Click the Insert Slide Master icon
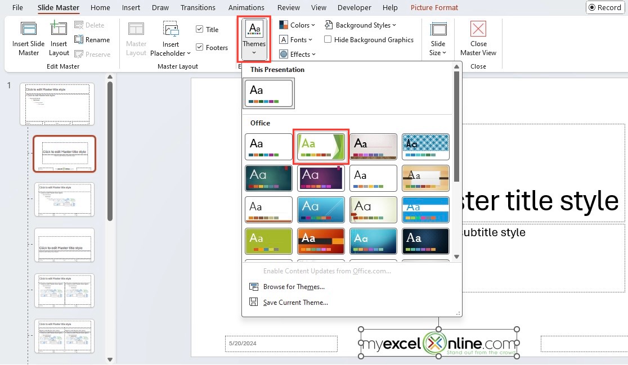Image resolution: width=628 pixels, height=365 pixels. (x=29, y=29)
